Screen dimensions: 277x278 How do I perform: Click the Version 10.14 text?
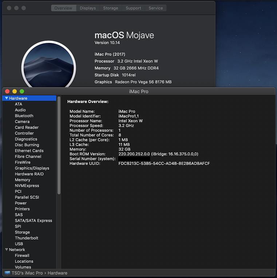[107, 43]
